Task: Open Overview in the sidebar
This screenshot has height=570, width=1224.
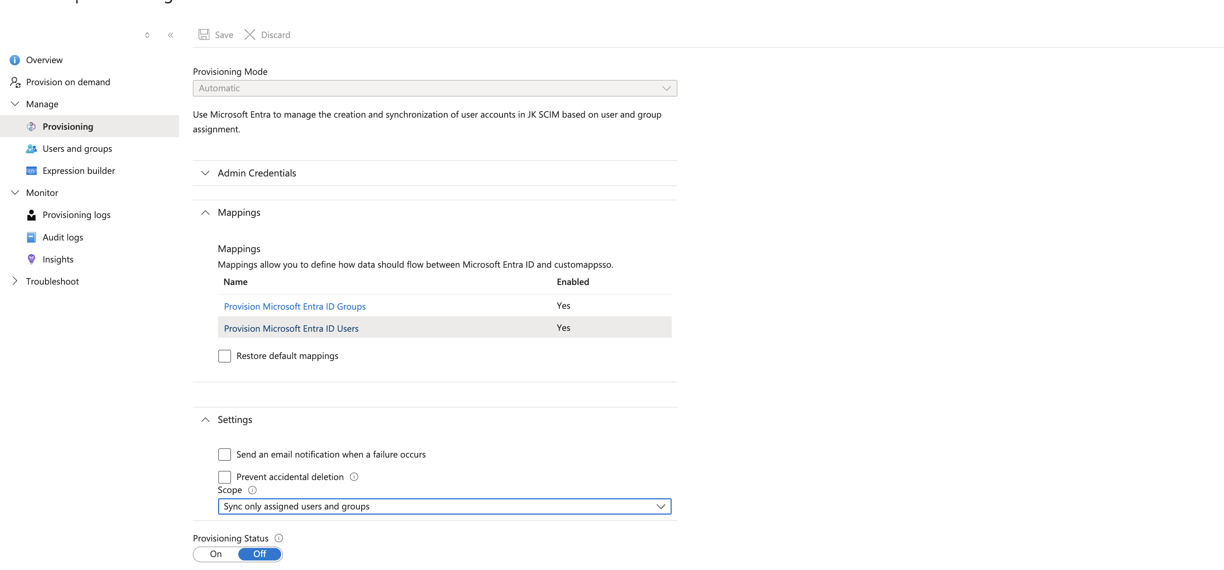Action: coord(44,60)
